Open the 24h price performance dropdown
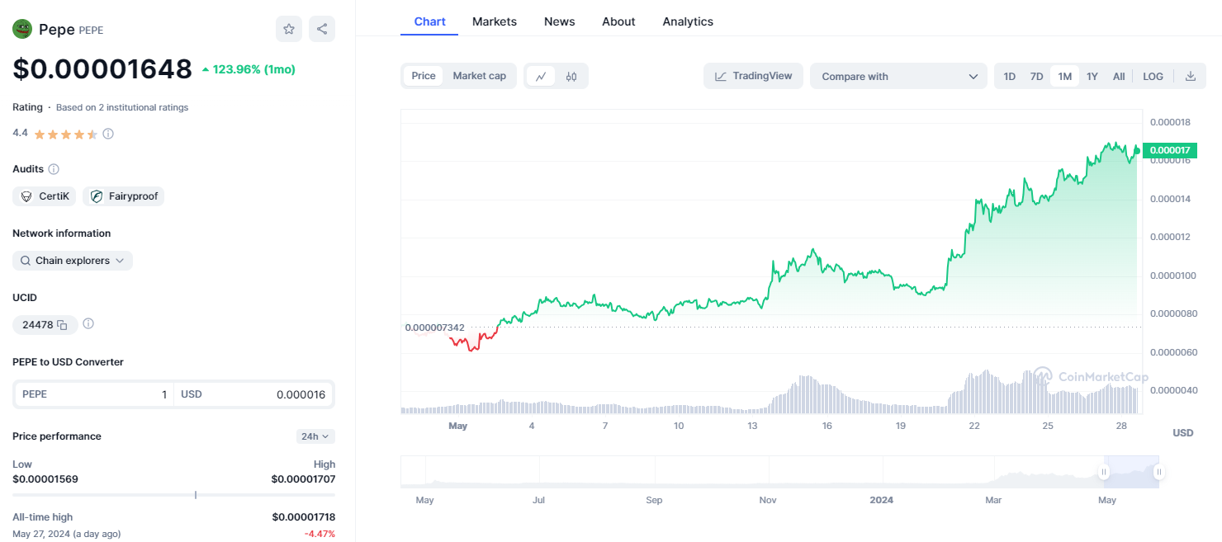This screenshot has height=542, width=1222. click(315, 436)
